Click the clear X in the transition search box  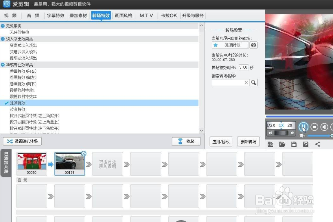[x=246, y=82]
